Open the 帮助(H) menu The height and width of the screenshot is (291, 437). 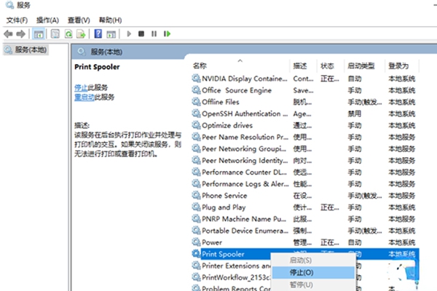111,20
